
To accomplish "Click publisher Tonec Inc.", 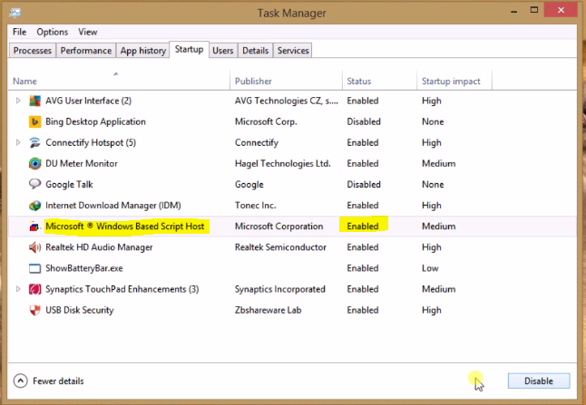I will pyautogui.click(x=255, y=206).
